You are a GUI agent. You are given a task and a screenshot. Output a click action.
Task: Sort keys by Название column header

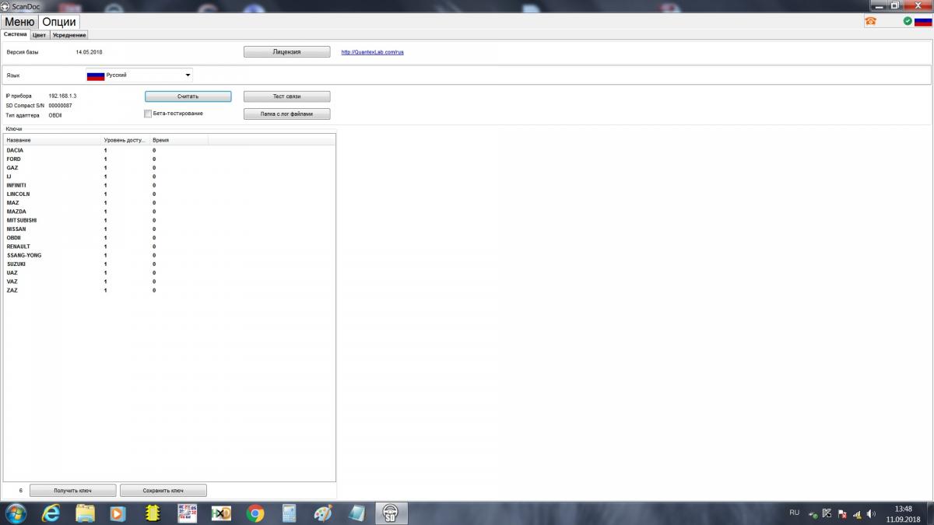(53, 140)
